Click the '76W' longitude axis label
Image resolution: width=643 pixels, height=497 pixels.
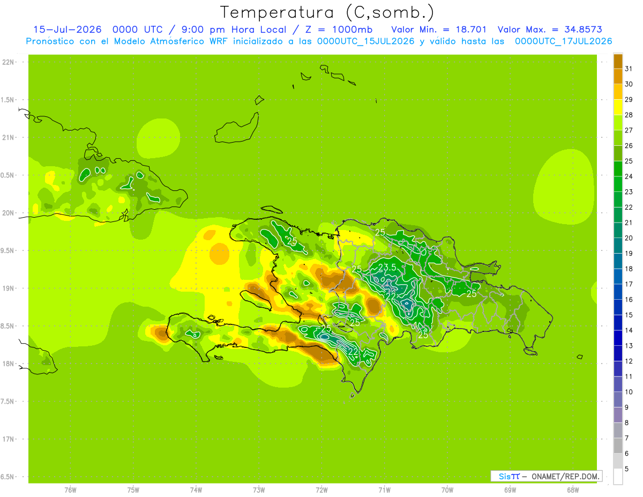click(x=70, y=490)
